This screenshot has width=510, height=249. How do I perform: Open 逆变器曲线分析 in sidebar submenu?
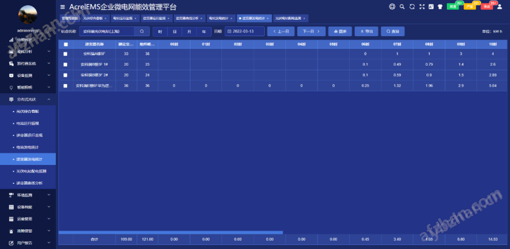pyautogui.click(x=28, y=183)
